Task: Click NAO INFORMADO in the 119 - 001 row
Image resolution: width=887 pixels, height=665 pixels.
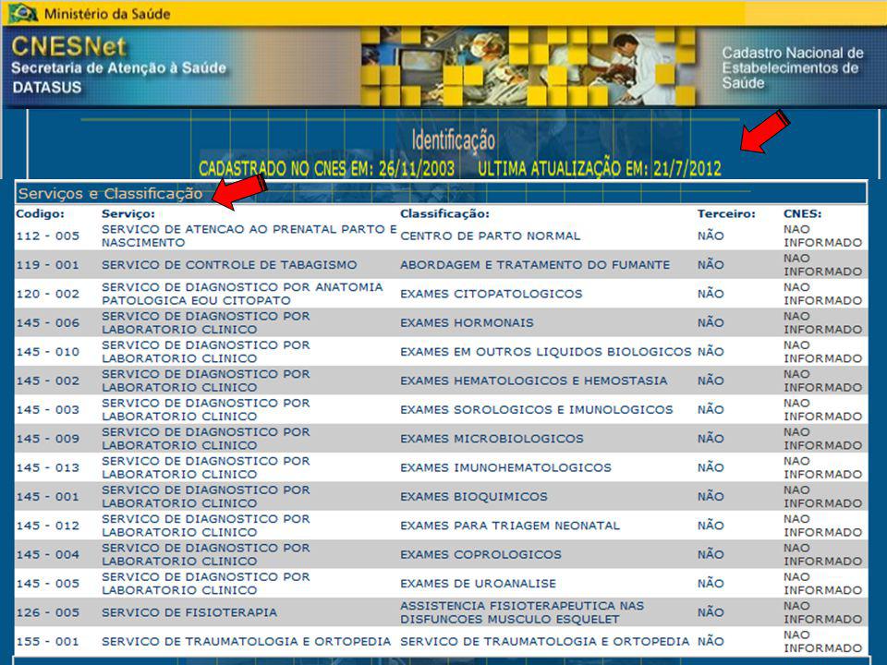Action: pos(822,265)
